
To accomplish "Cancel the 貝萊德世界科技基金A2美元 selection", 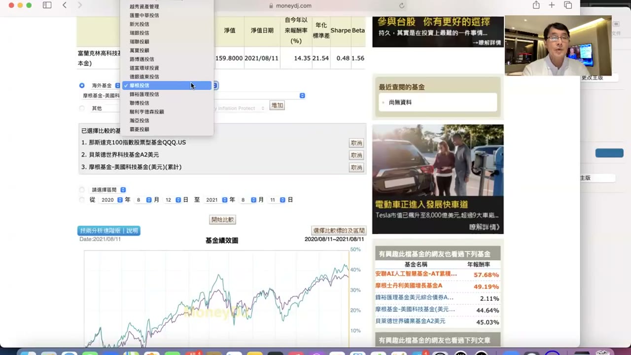I will [x=356, y=155].
